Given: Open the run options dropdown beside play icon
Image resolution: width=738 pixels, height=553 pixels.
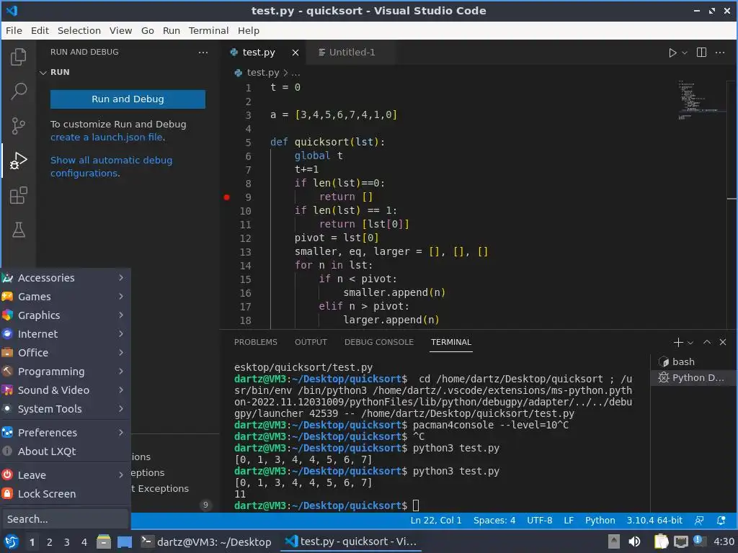Looking at the screenshot, I should [x=685, y=53].
